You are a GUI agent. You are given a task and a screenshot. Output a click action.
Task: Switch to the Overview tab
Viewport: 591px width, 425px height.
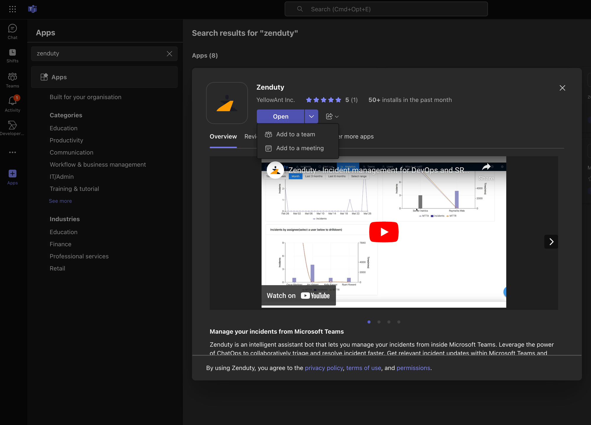click(x=223, y=136)
